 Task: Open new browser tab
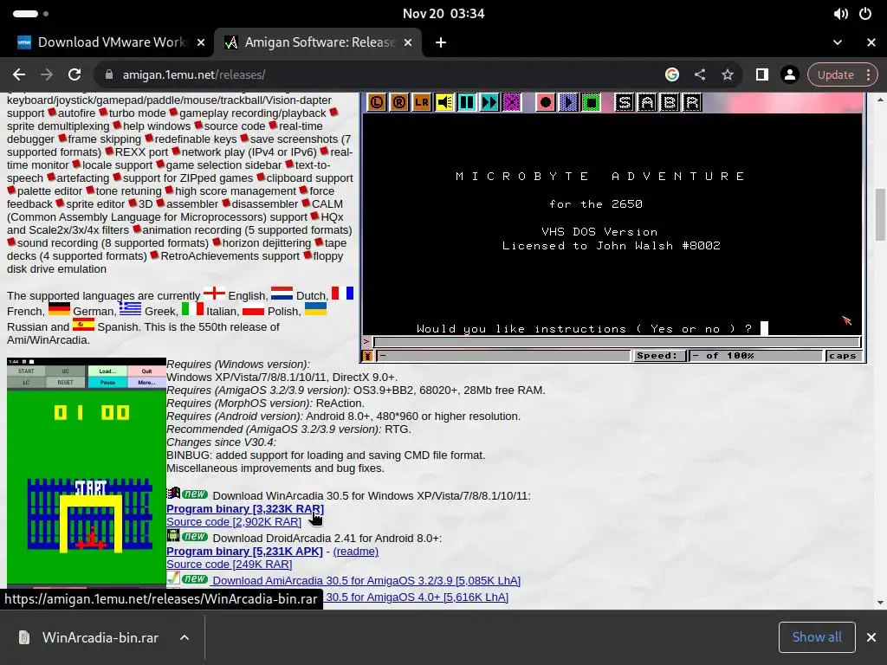(441, 42)
